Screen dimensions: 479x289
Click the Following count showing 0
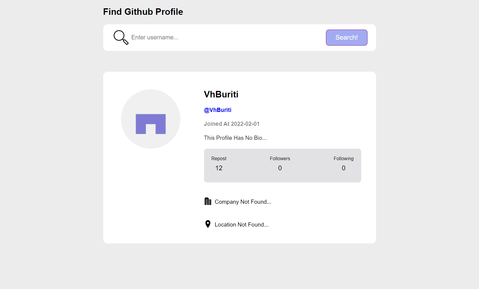343,168
